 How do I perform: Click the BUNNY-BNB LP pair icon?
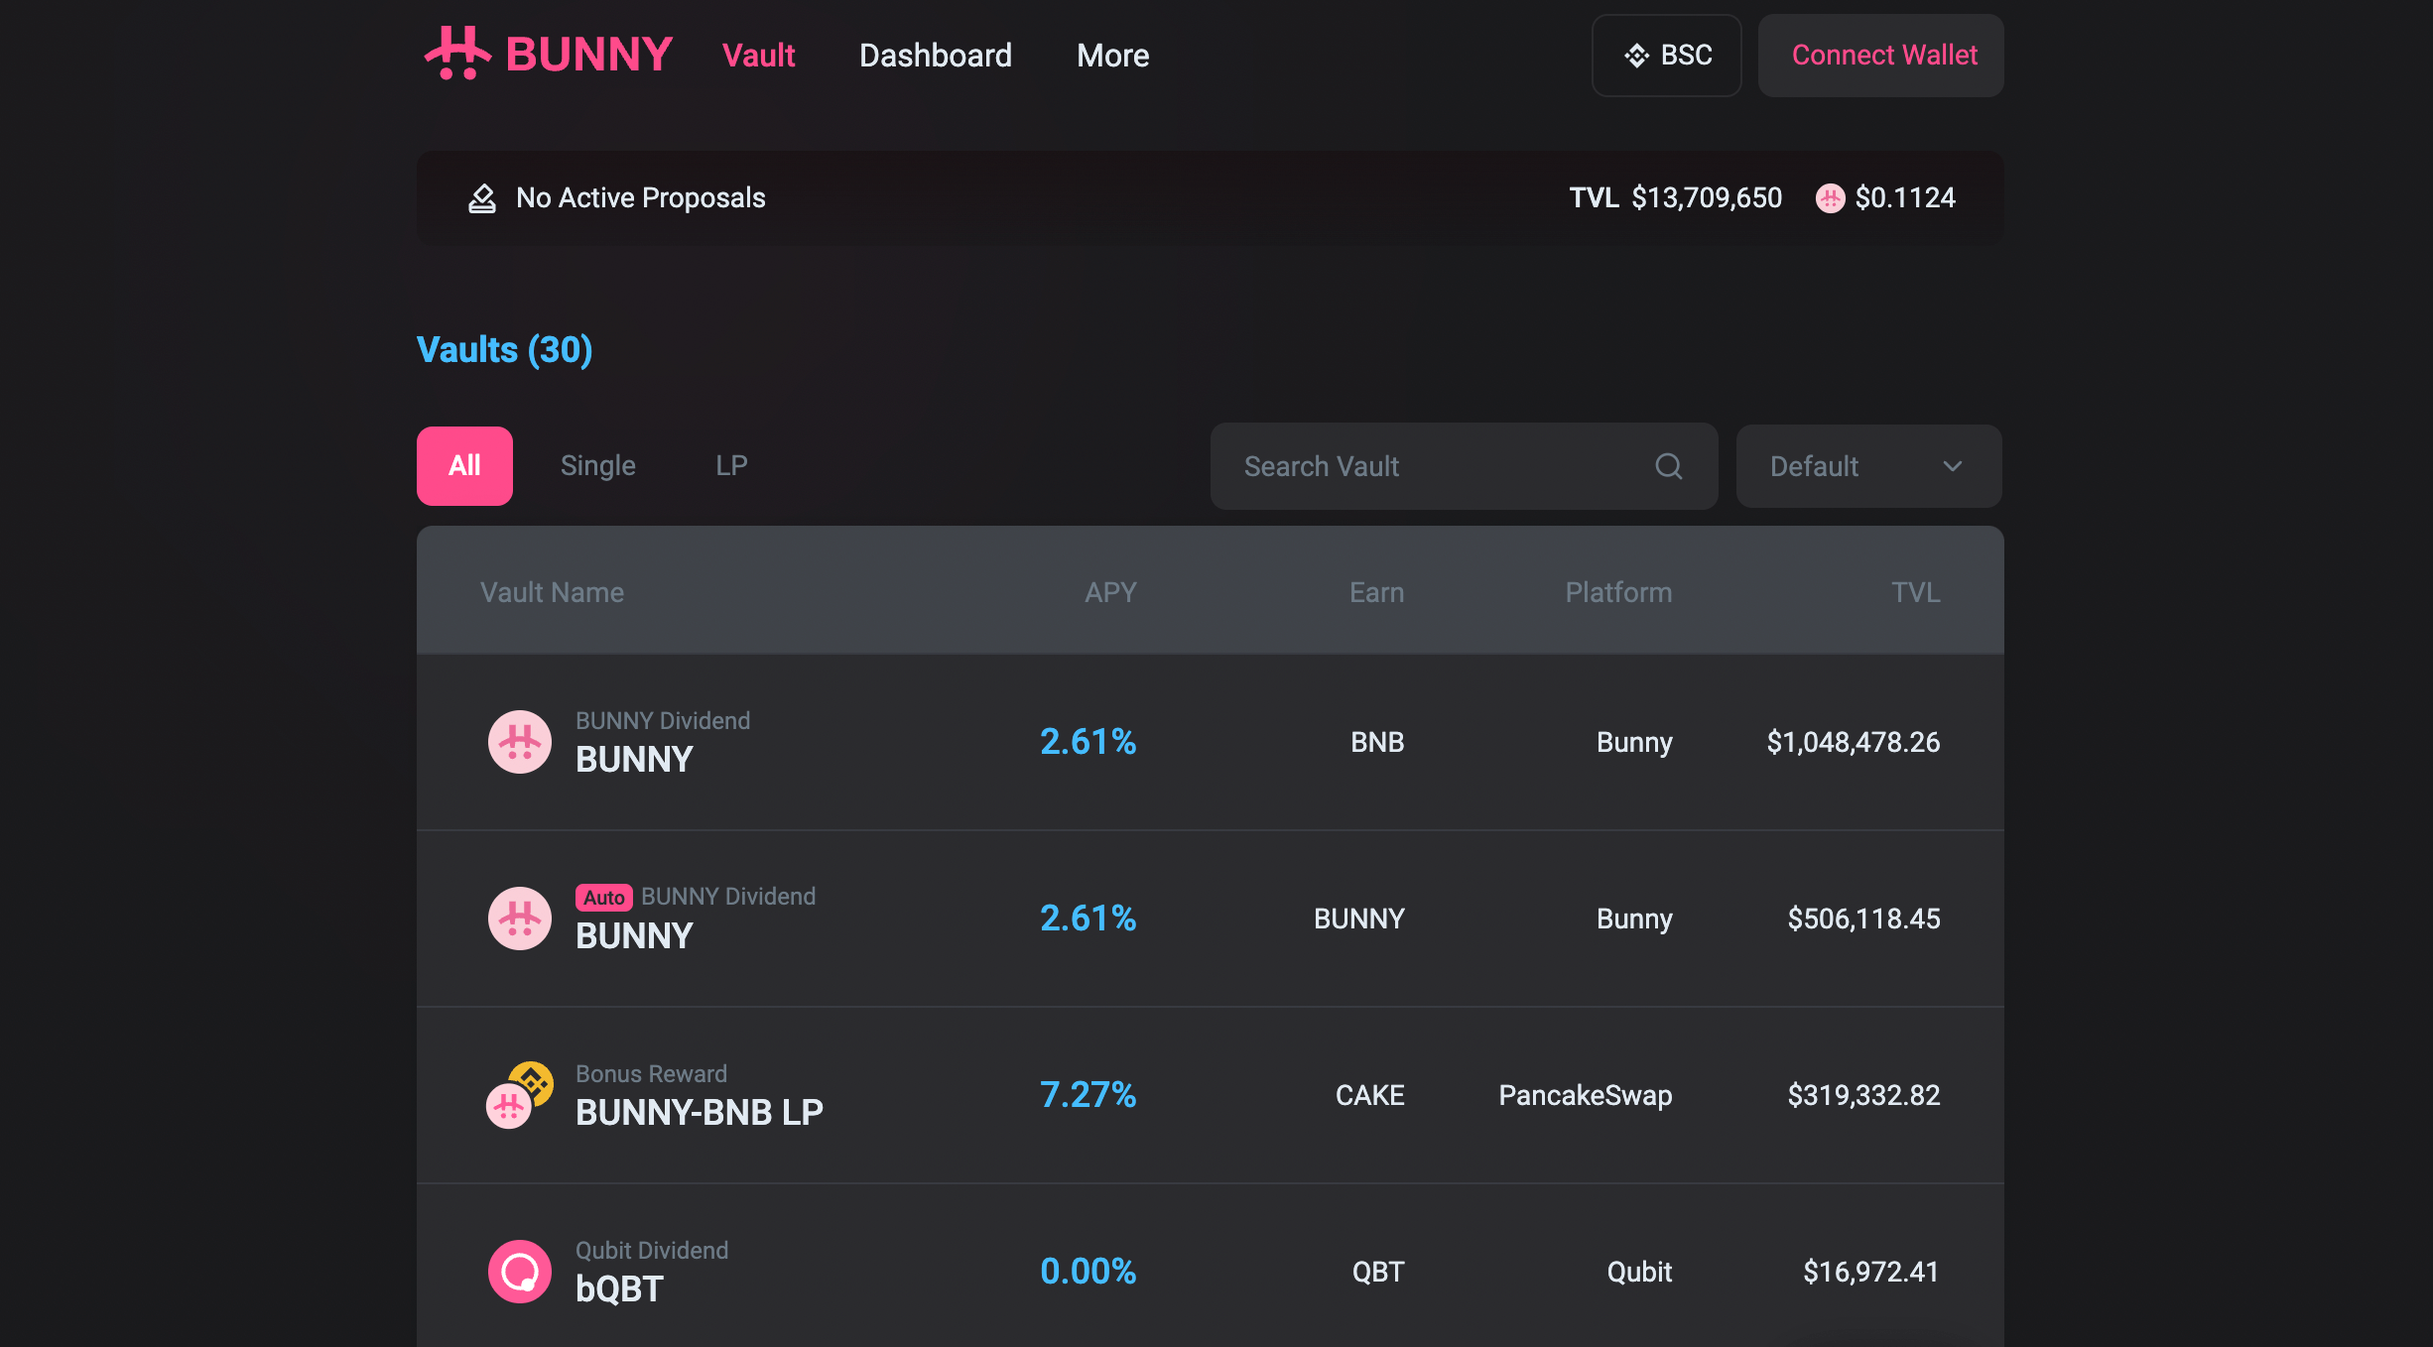click(519, 1095)
